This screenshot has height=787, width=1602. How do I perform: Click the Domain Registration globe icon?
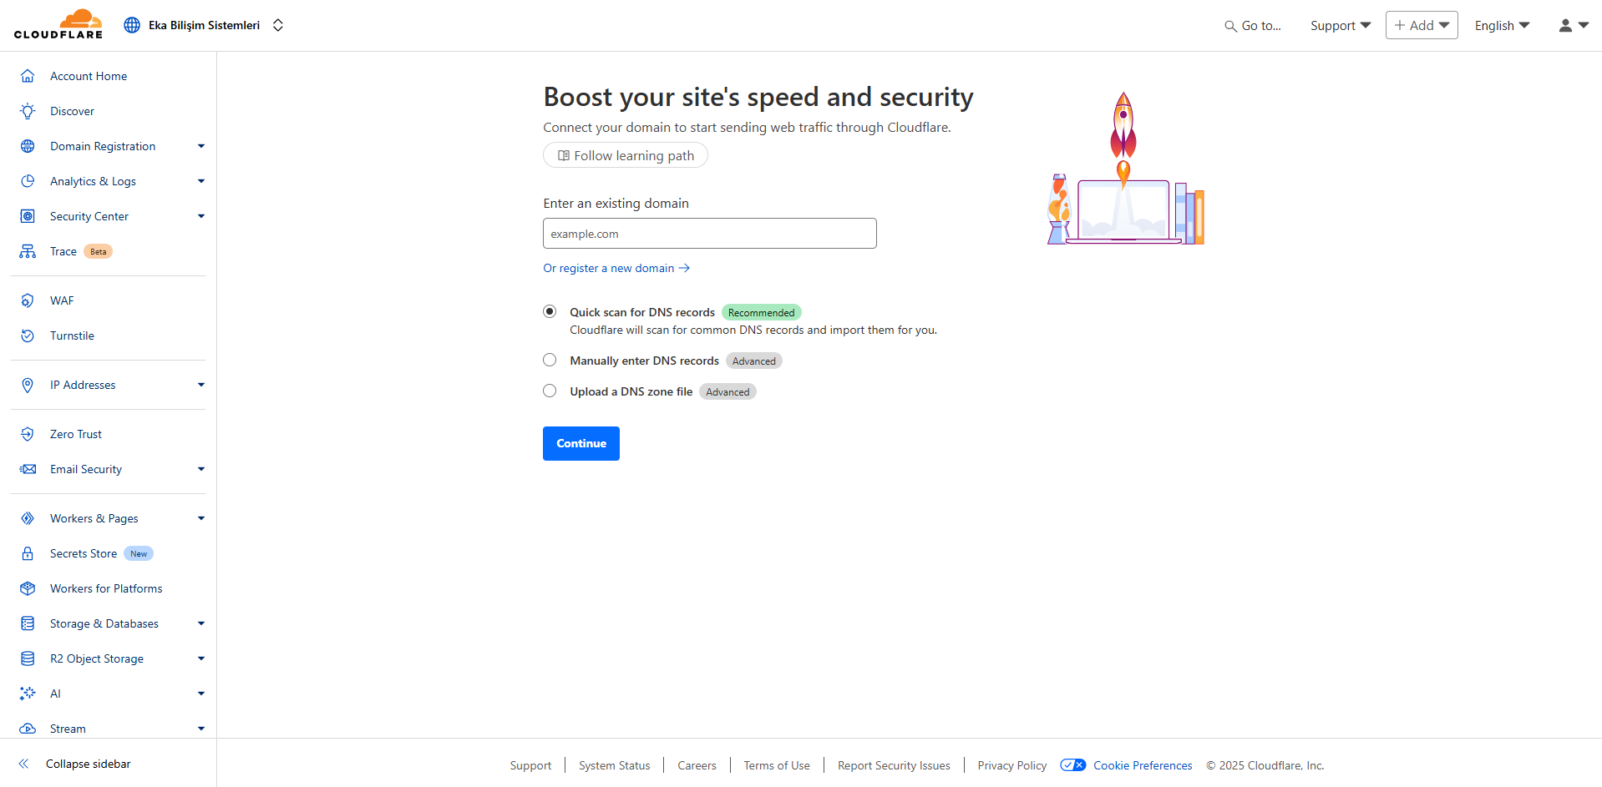click(x=28, y=146)
